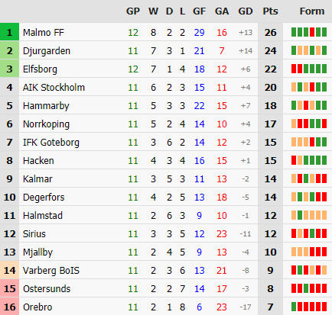This screenshot has width=332, height=315.
Task: Click the GP column header
Action: click(x=133, y=11)
